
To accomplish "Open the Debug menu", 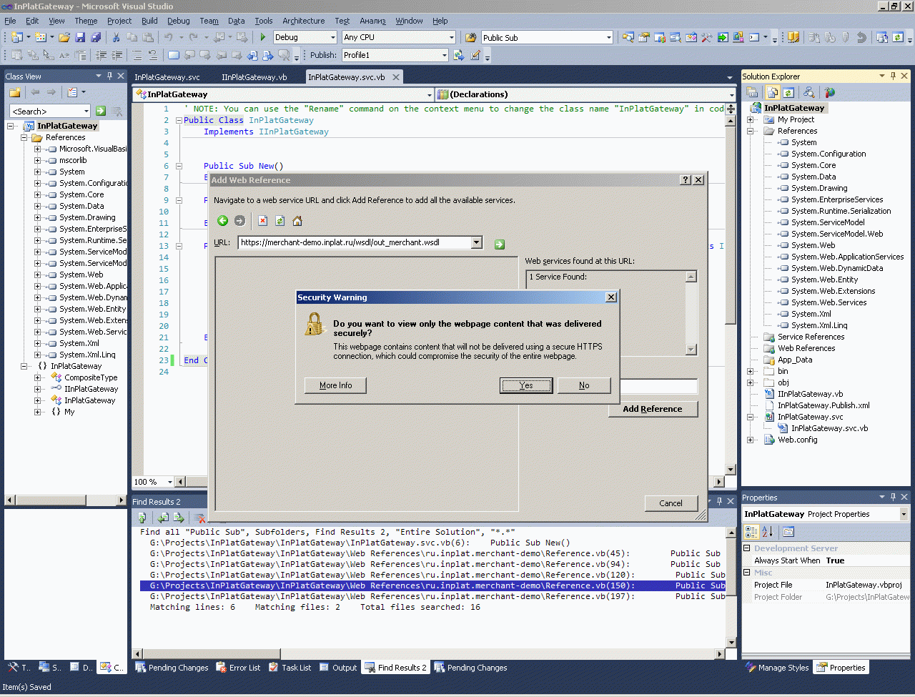I will coord(178,21).
